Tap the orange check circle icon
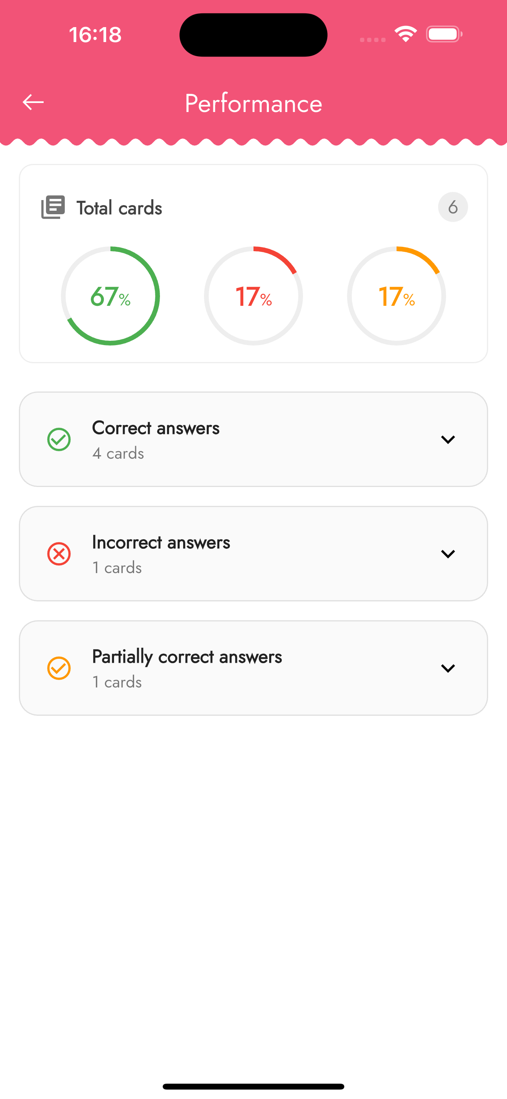 click(x=59, y=668)
